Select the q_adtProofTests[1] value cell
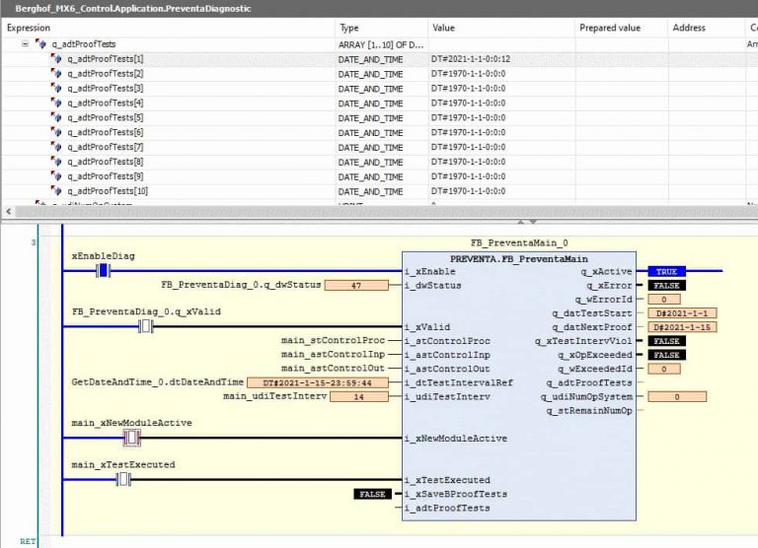758x548 pixels. [x=470, y=59]
